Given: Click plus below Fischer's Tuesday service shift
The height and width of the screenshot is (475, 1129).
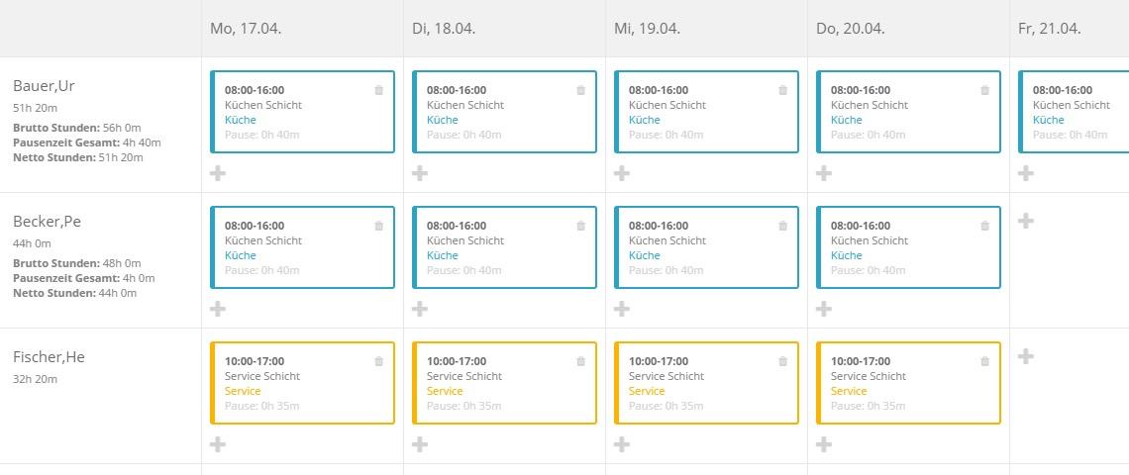Looking at the screenshot, I should click(420, 444).
